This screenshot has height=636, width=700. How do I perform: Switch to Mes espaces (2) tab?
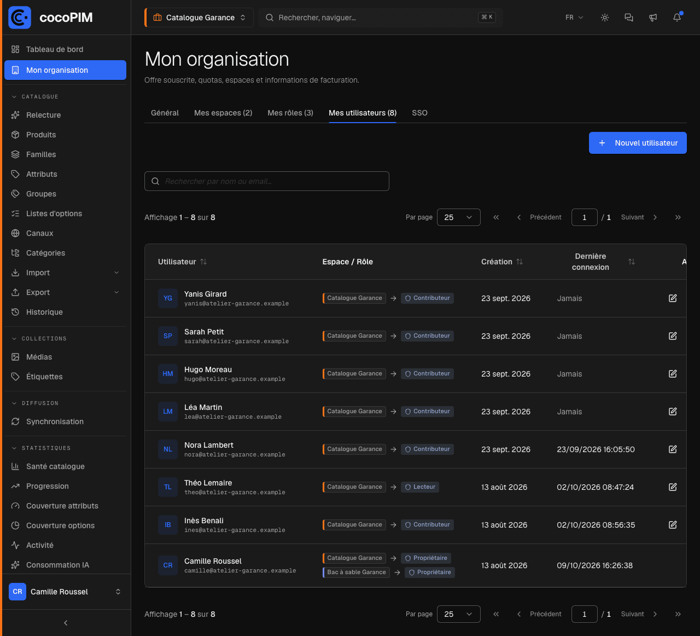point(223,113)
